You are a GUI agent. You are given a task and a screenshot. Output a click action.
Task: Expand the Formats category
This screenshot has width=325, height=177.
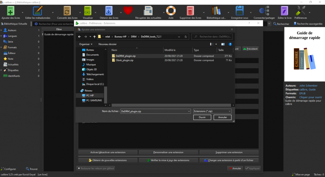[1, 48]
